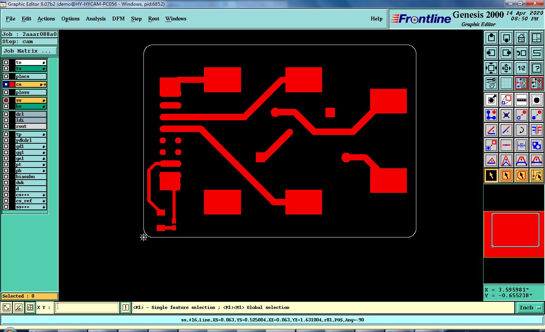Click the delete feature X icon
This screenshot has width=545, height=332.
[x=506, y=115]
